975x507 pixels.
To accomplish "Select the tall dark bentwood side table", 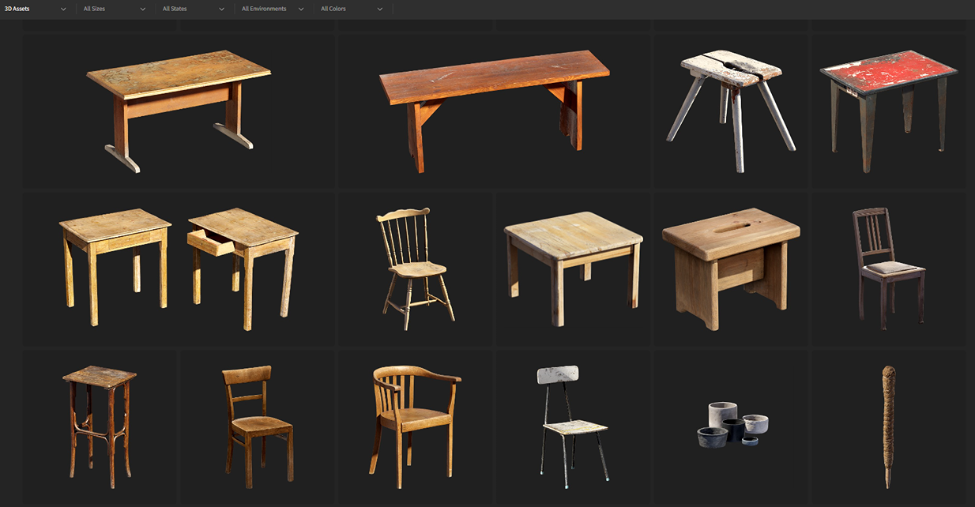I will tap(100, 426).
